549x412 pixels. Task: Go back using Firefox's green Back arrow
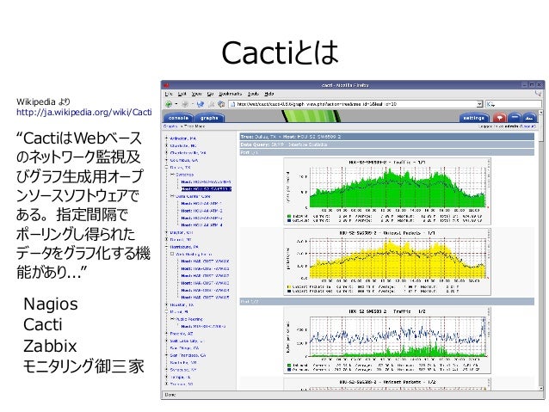(x=170, y=104)
